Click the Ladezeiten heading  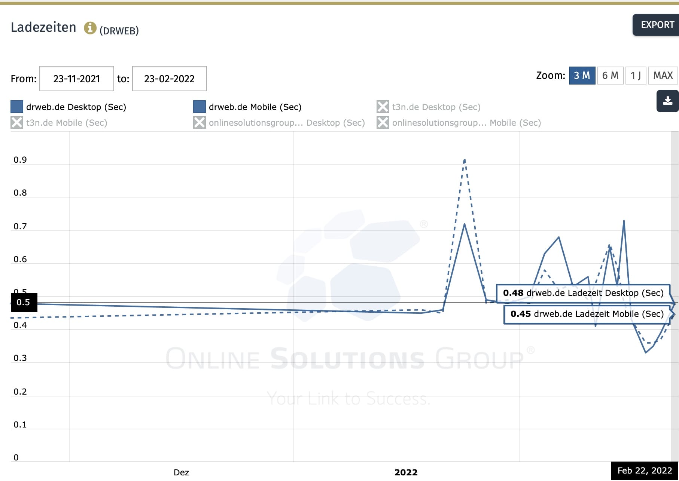pyautogui.click(x=43, y=27)
